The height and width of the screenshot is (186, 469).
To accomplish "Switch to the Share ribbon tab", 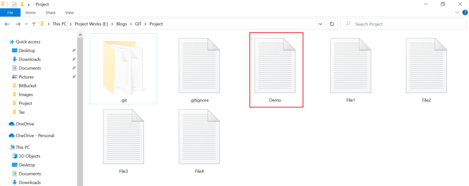I will click(x=50, y=12).
